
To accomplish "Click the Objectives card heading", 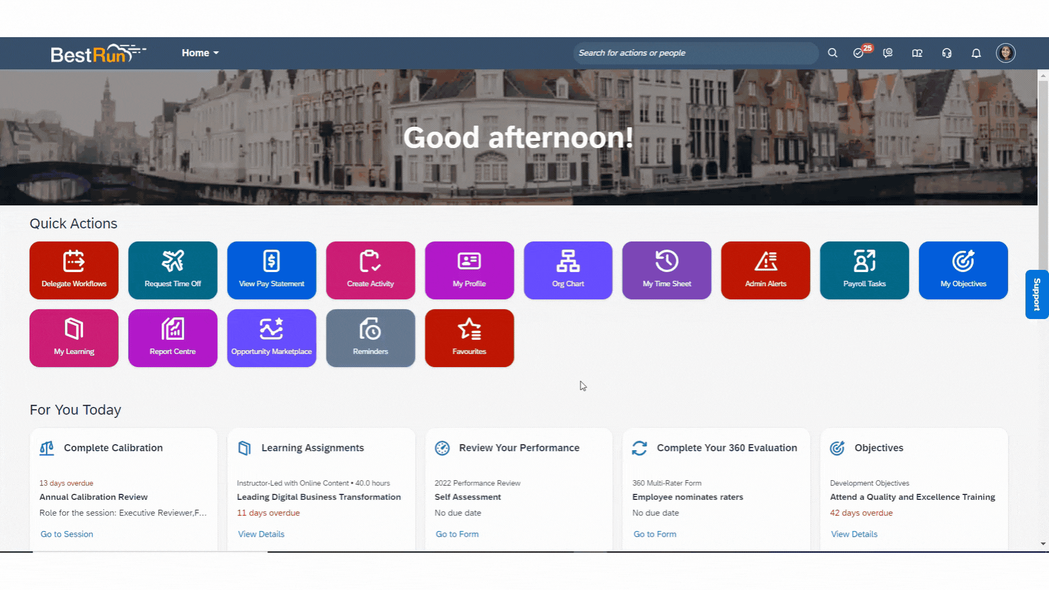I will pos(879,448).
